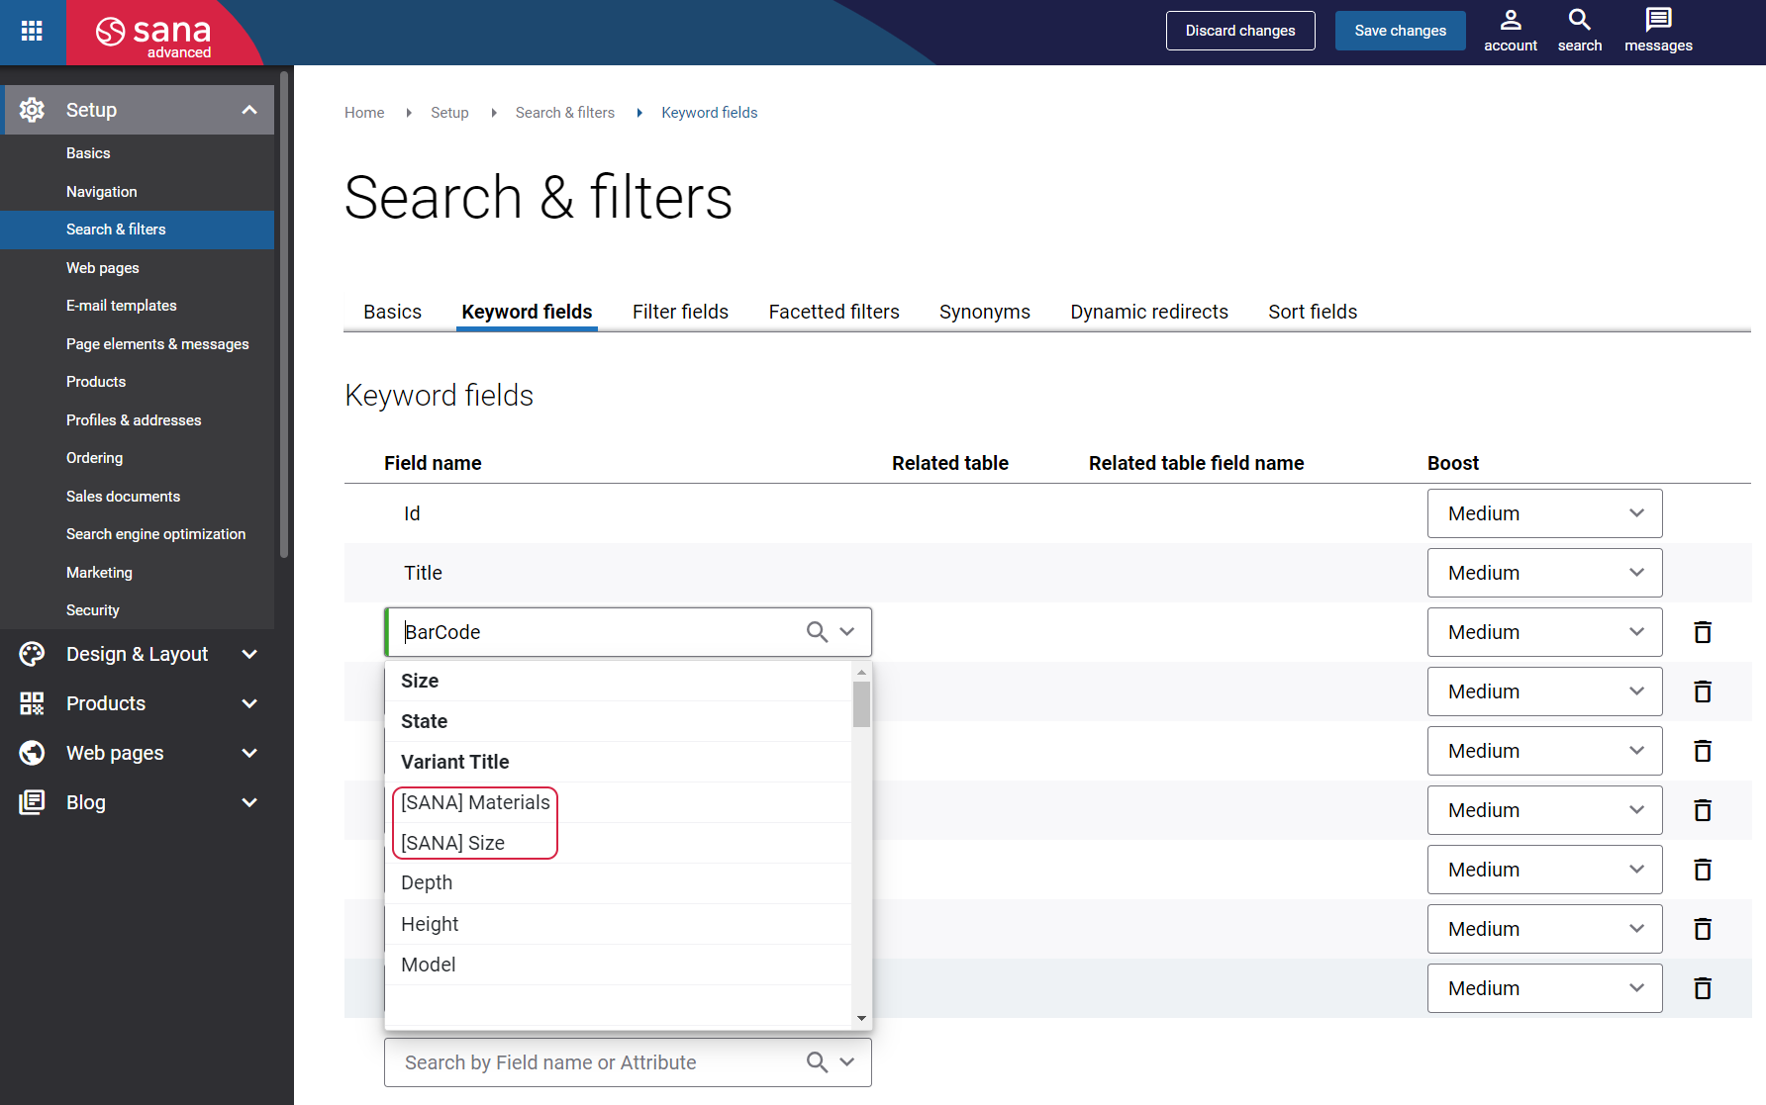Click Discard changes button
This screenshot has width=1766, height=1105.
[x=1240, y=31]
